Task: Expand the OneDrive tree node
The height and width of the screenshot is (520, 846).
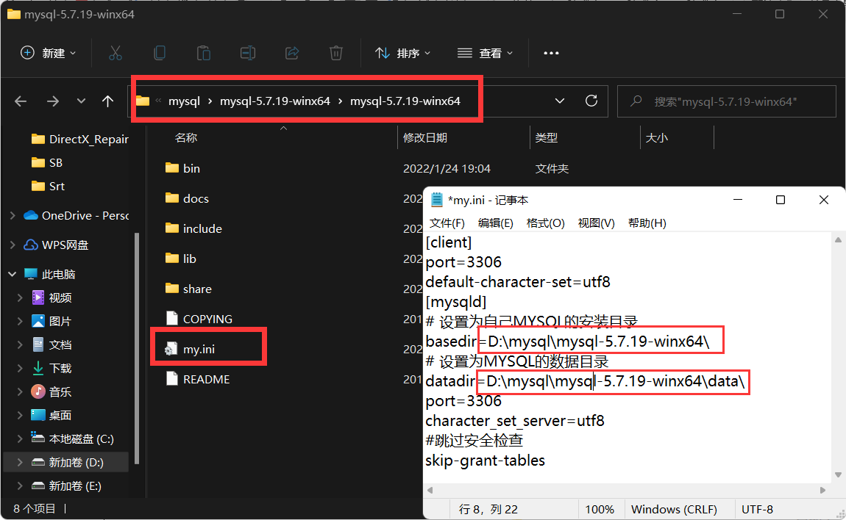Action: (x=13, y=215)
